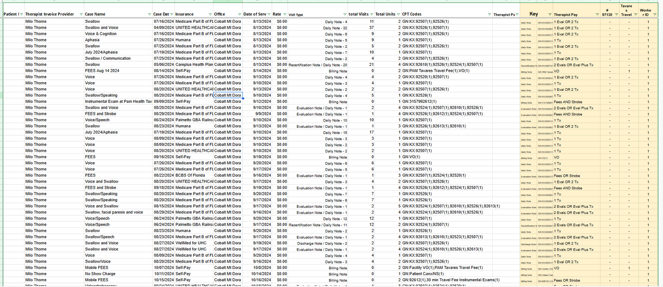The width and height of the screenshot is (663, 287).
Task: Select the case date 08/22/2024 cell
Action: point(164,175)
